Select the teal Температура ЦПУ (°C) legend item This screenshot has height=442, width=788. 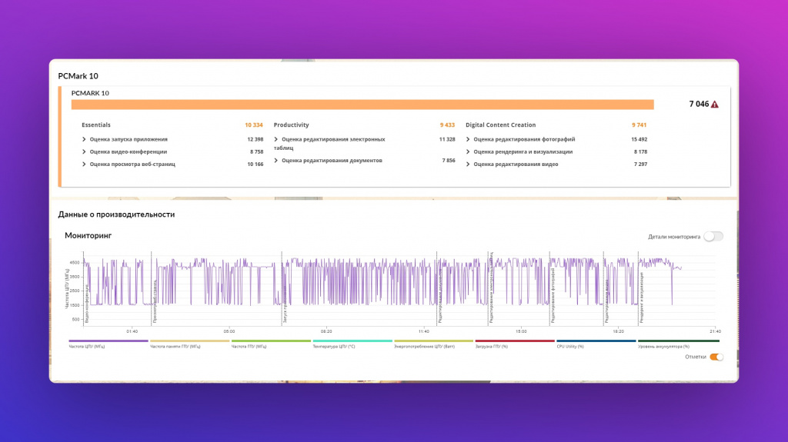(352, 344)
